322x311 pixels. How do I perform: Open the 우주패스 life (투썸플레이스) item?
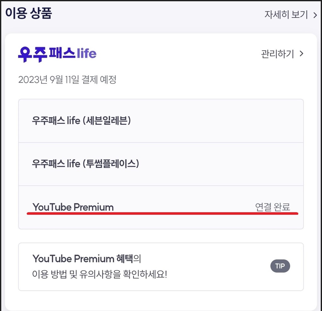pyautogui.click(x=161, y=164)
